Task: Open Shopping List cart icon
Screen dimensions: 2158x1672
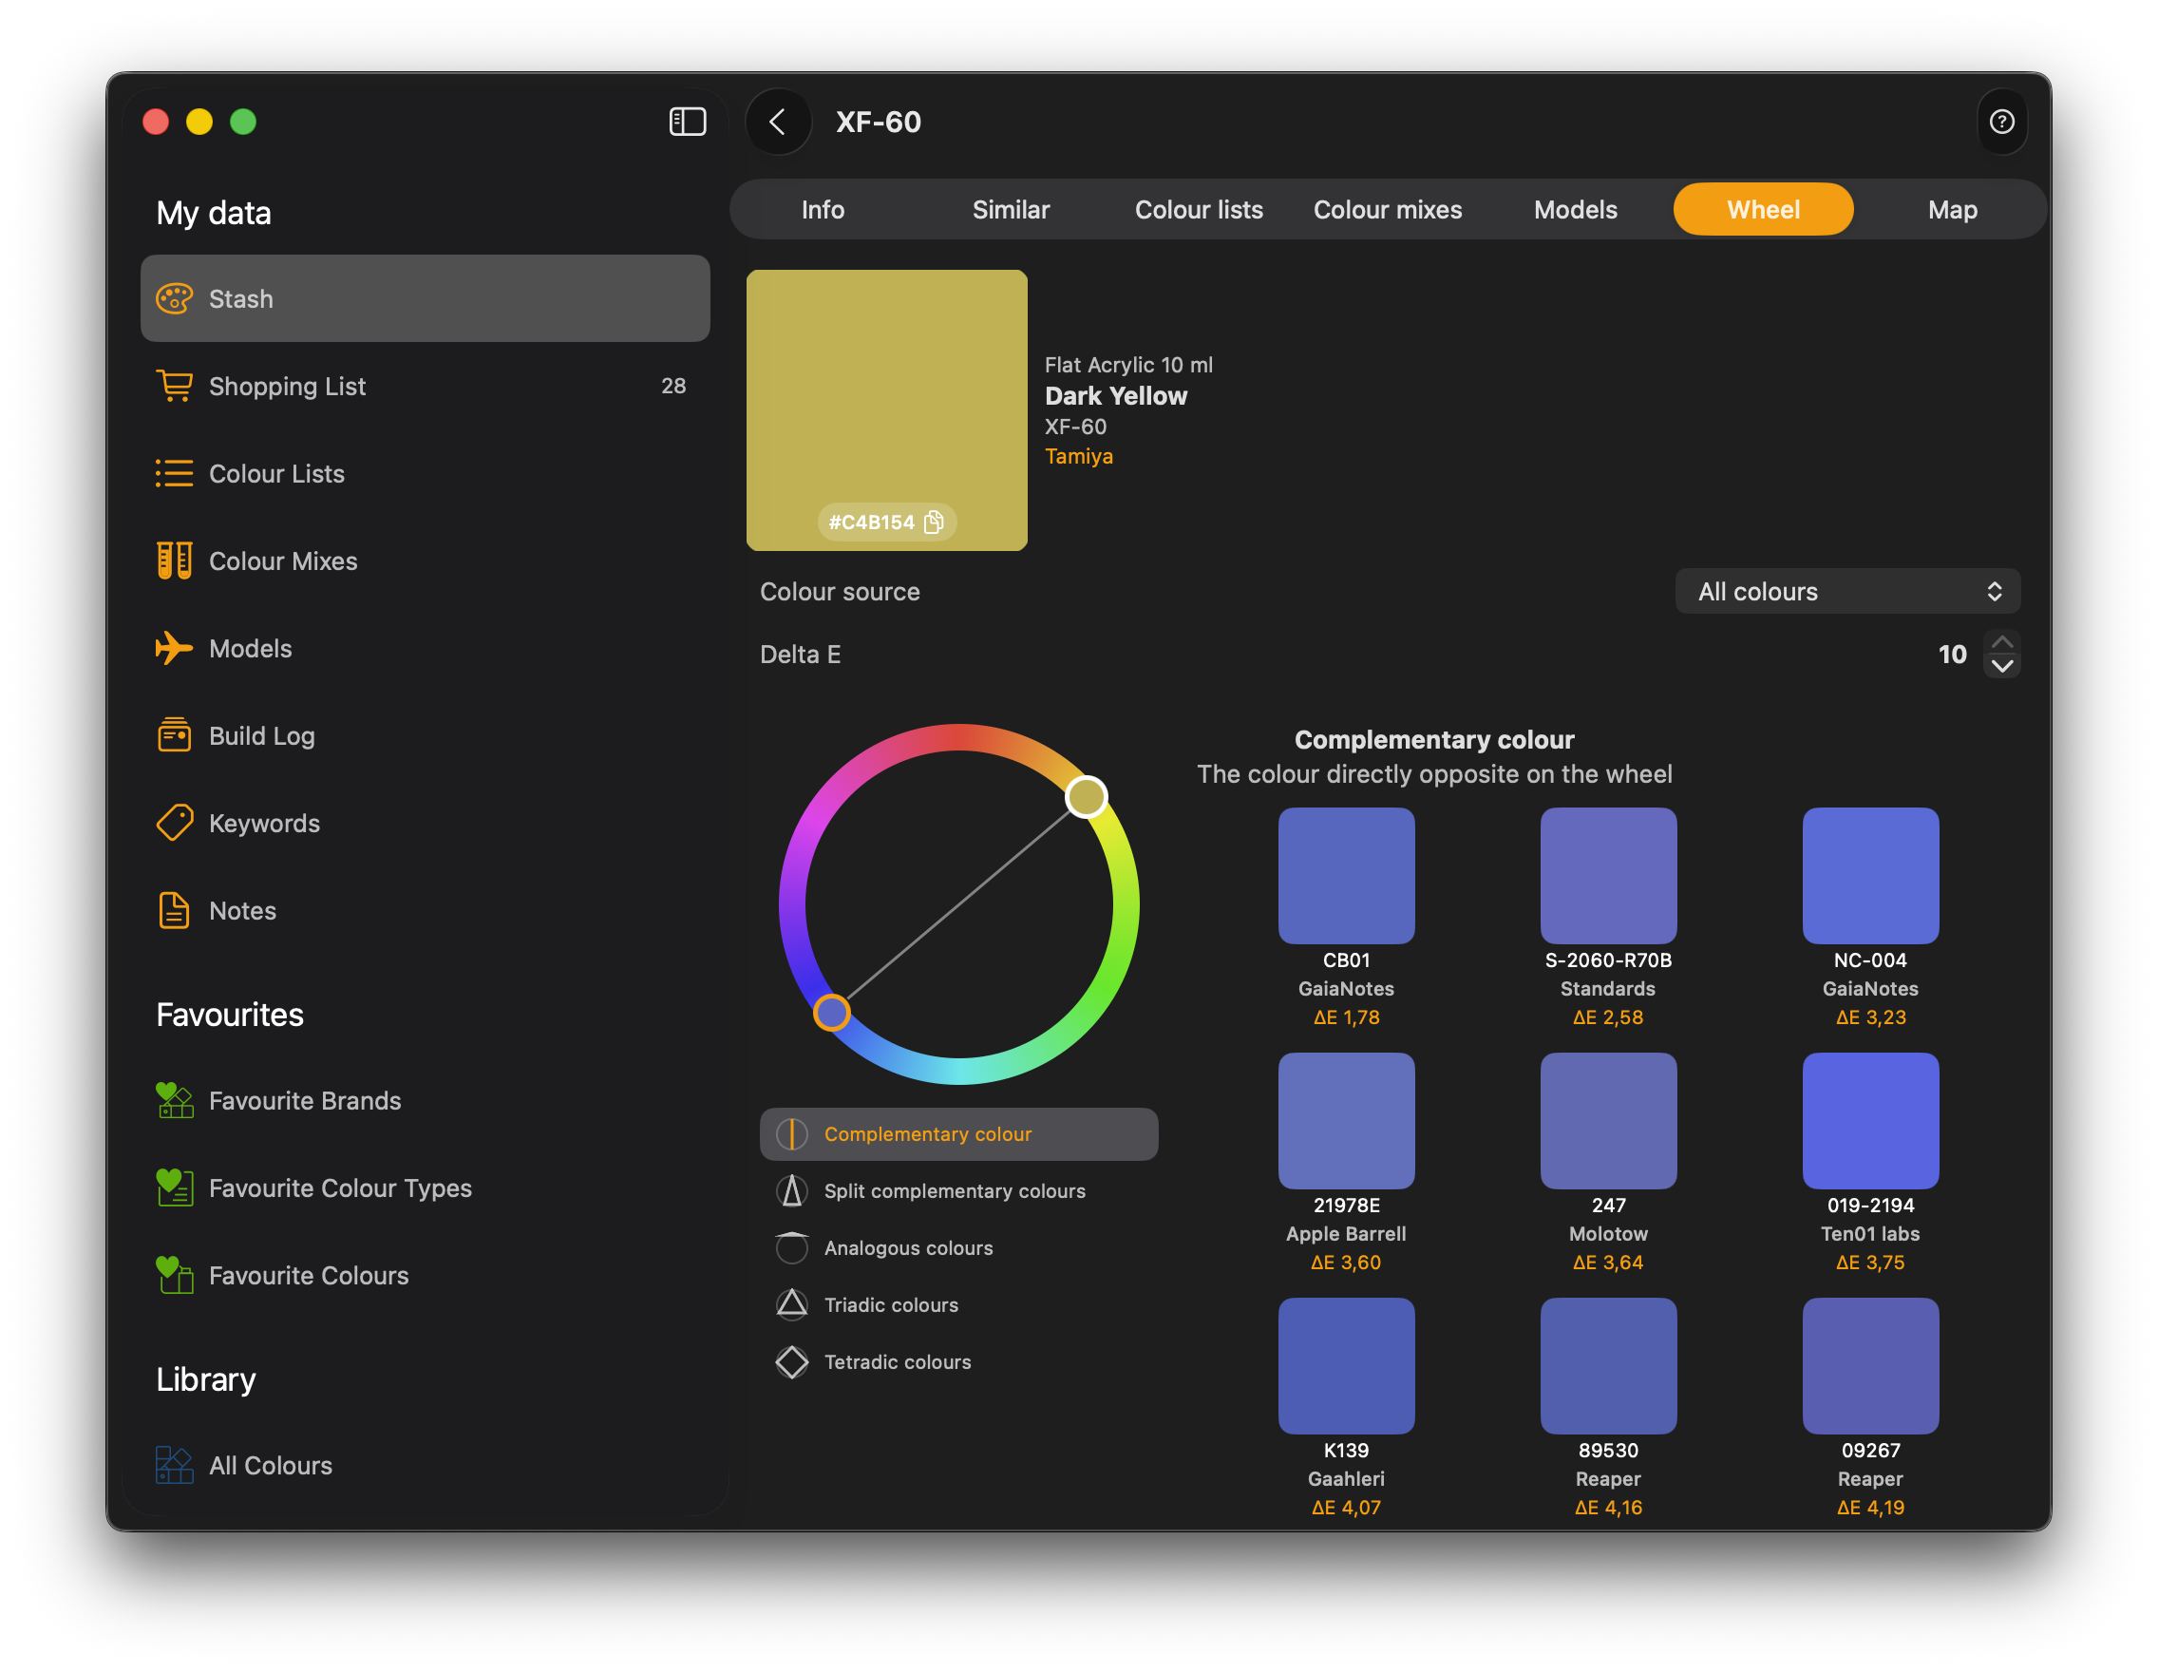Action: [175, 386]
